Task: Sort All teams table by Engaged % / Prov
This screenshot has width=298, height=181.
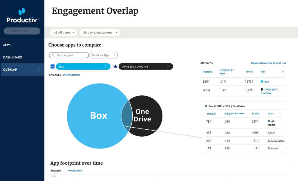Action: pyautogui.click(x=226, y=72)
